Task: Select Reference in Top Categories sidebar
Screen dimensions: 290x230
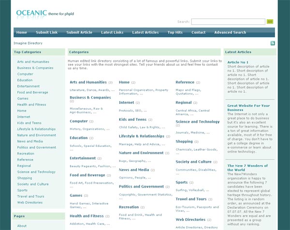Action: [25, 159]
